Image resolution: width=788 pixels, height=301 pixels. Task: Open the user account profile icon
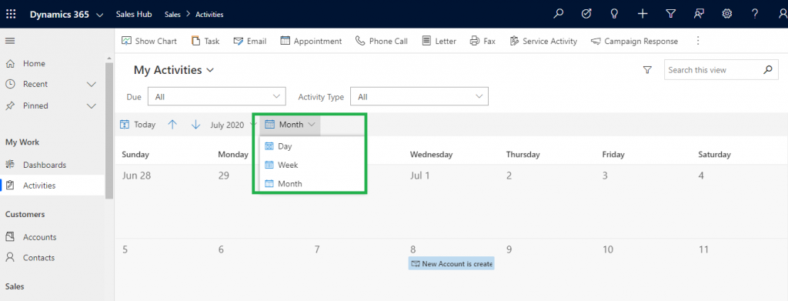[782, 14]
